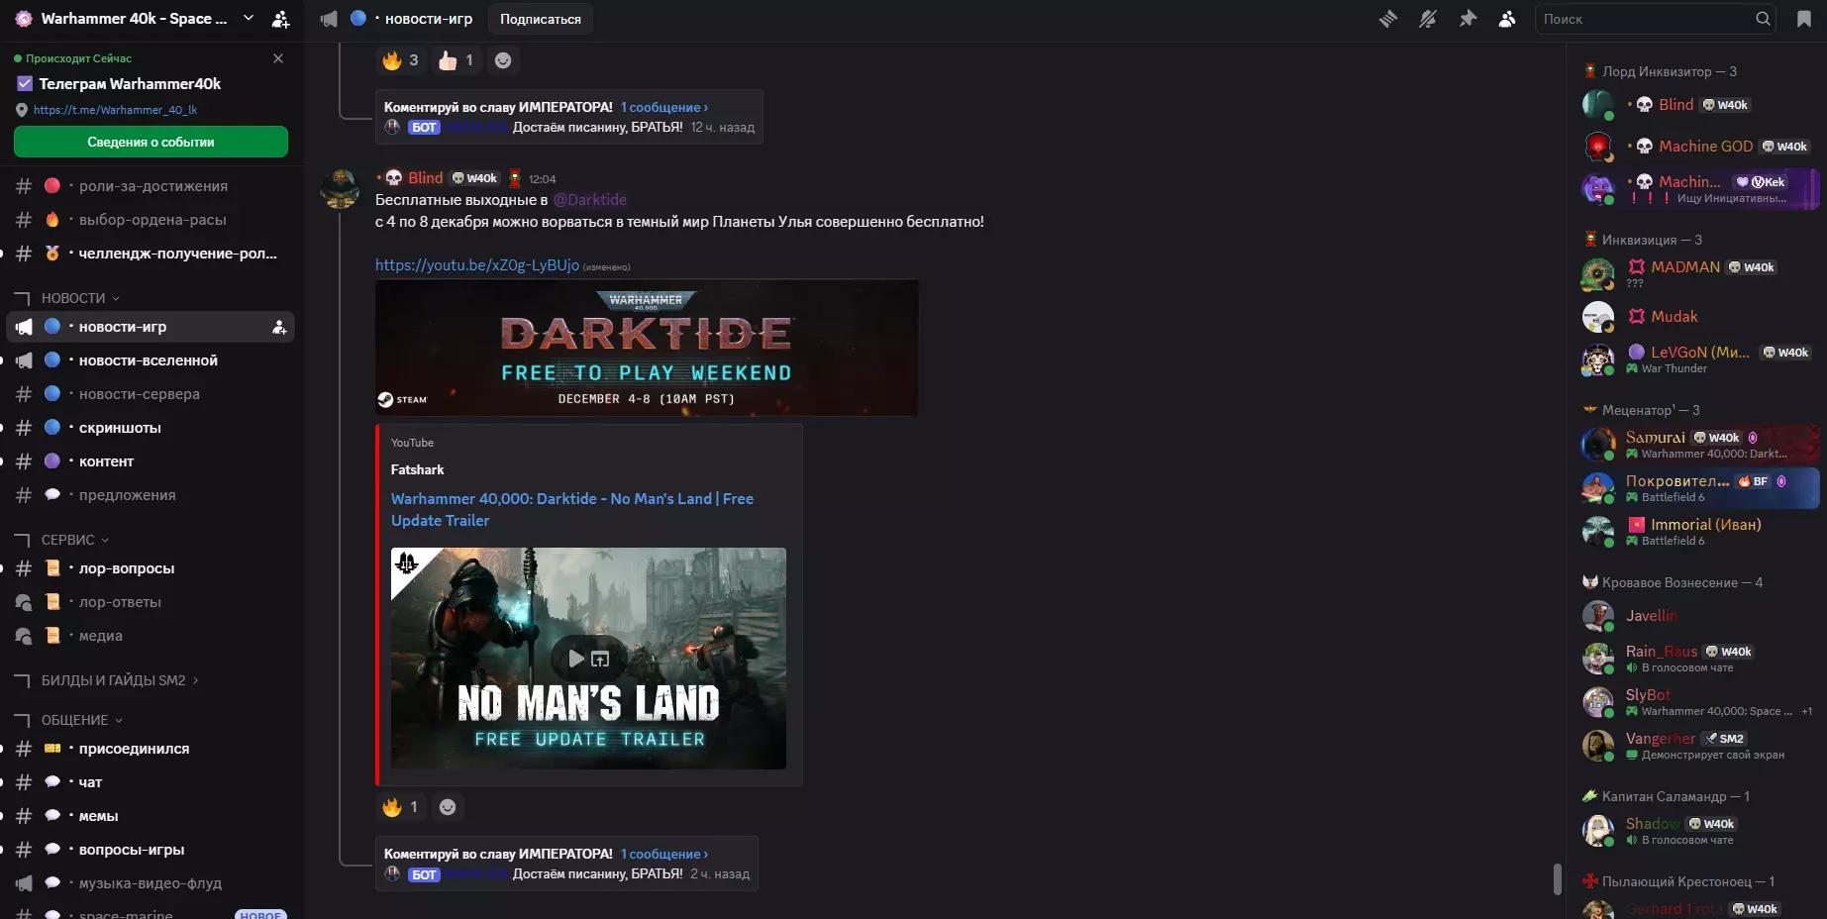The width and height of the screenshot is (1827, 919).
Task: Click the Fatshark author name in the embed
Action: (x=418, y=469)
